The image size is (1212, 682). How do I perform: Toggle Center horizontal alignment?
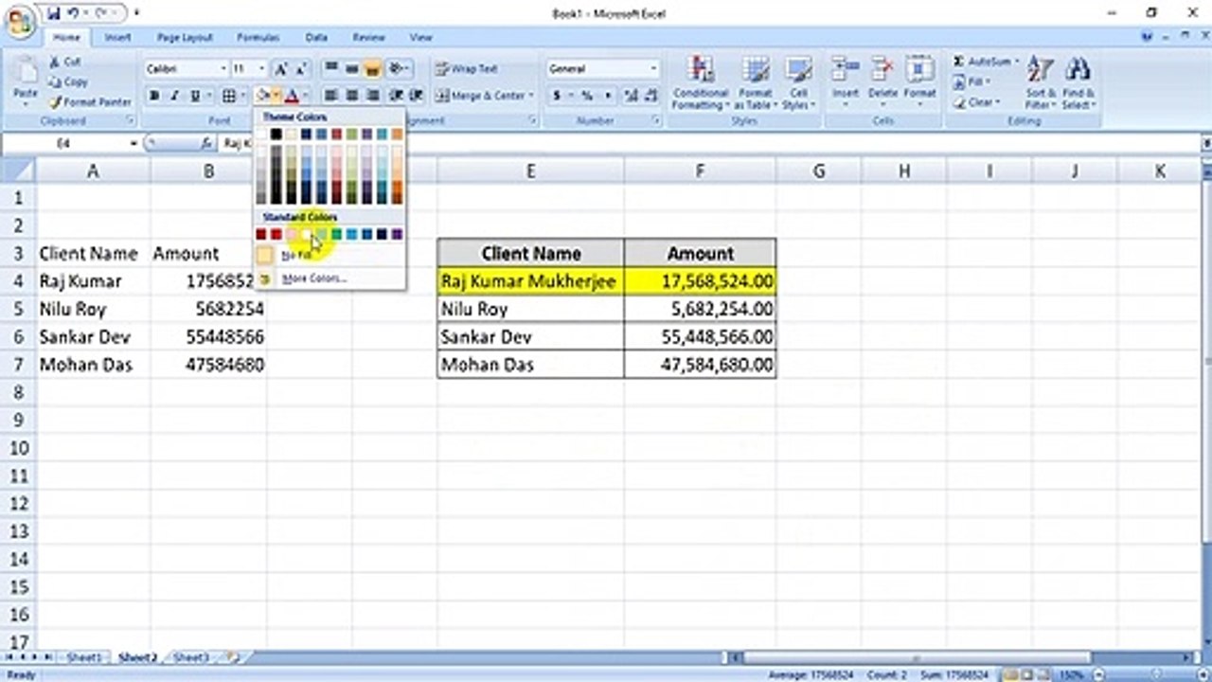point(351,96)
